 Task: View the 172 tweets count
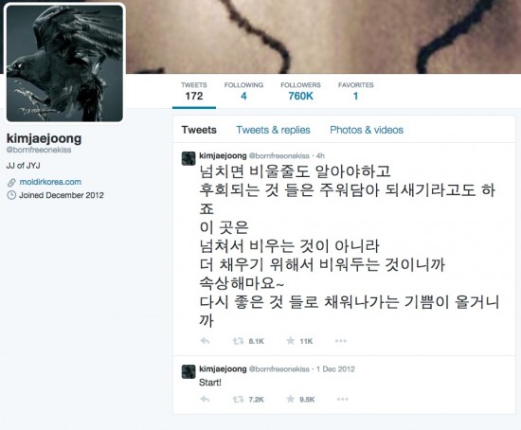coord(194,91)
